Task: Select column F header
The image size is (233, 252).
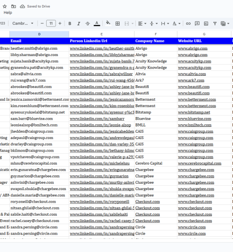Action: click(155, 34)
